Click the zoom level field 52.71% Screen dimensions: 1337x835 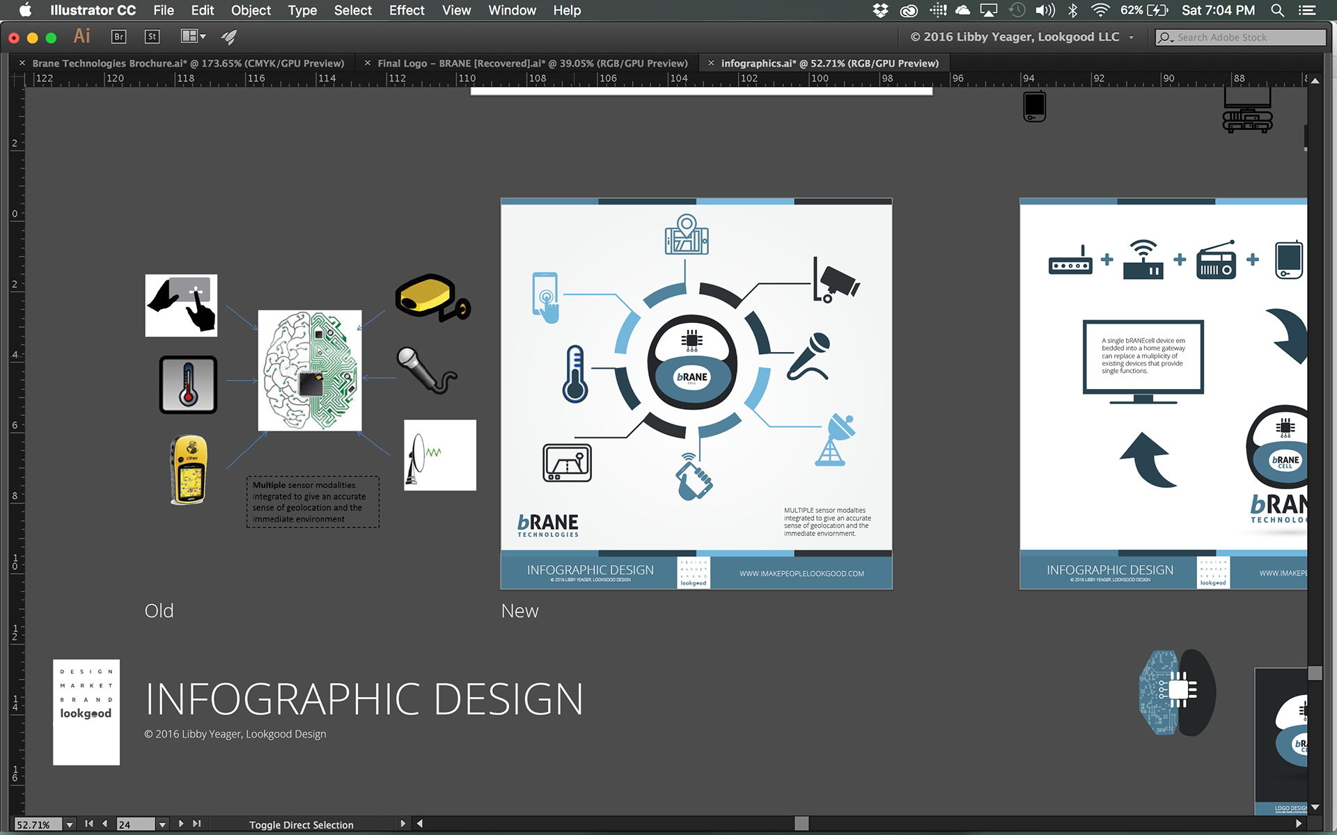click(38, 825)
